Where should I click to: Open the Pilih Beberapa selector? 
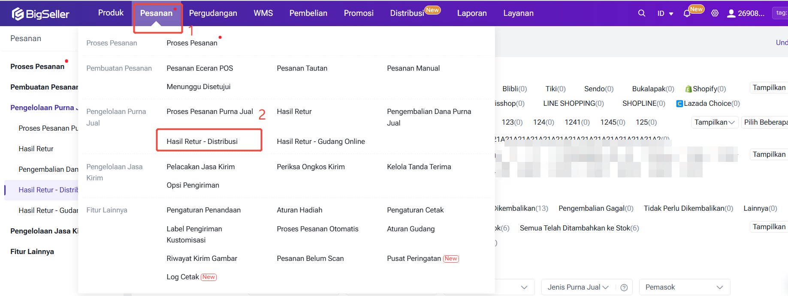pos(765,122)
